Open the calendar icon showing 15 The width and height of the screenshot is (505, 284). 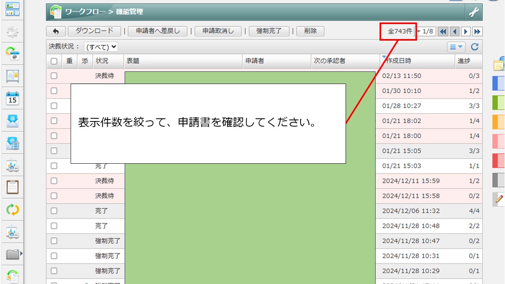pyautogui.click(x=13, y=98)
